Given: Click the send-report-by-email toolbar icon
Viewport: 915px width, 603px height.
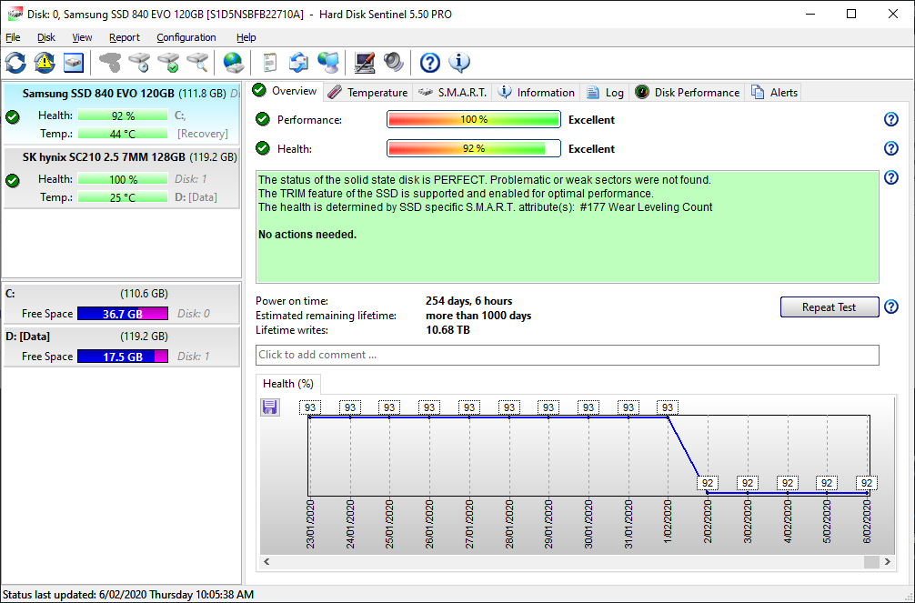Looking at the screenshot, I should pyautogui.click(x=298, y=63).
